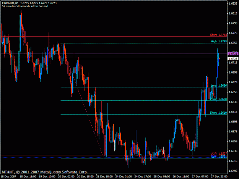
Task: Click the 1.6495 price scale value
Action: coord(233,171)
